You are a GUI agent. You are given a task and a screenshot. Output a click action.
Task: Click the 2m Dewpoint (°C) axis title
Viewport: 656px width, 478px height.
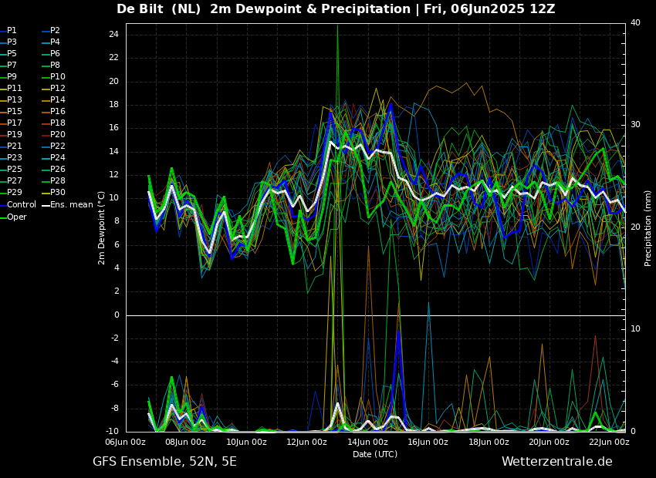click(101, 227)
